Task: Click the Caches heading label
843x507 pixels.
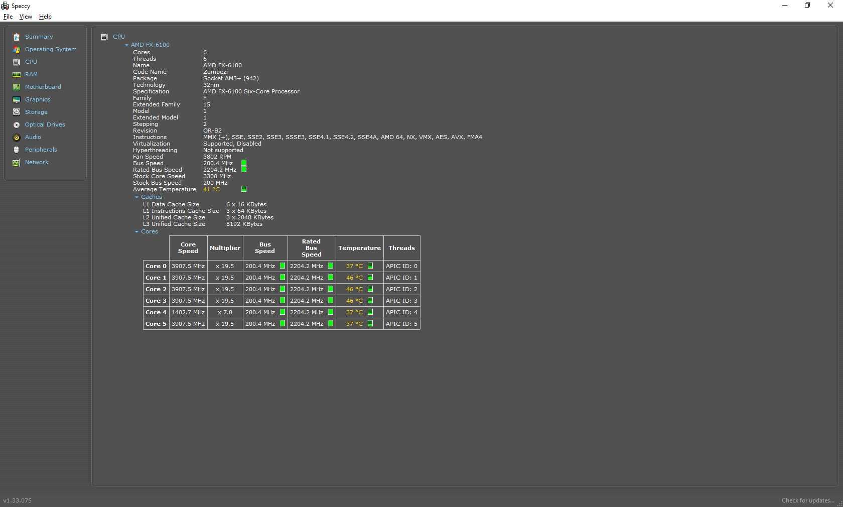Action: pos(152,197)
